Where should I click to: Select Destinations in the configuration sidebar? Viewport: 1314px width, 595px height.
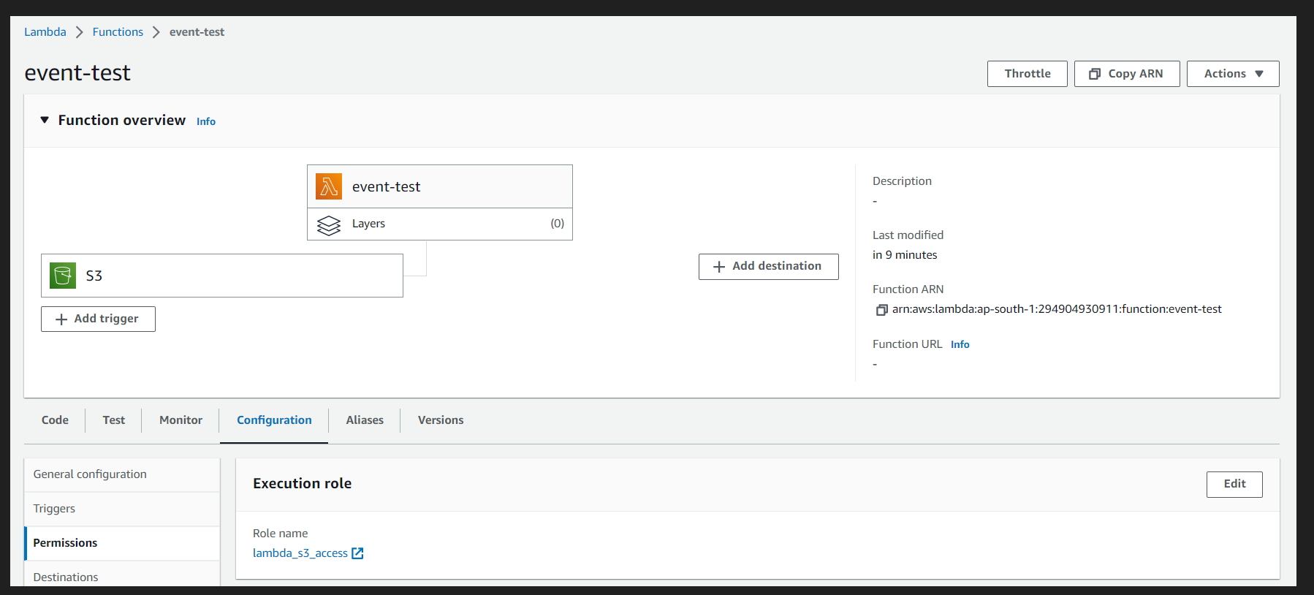point(122,575)
